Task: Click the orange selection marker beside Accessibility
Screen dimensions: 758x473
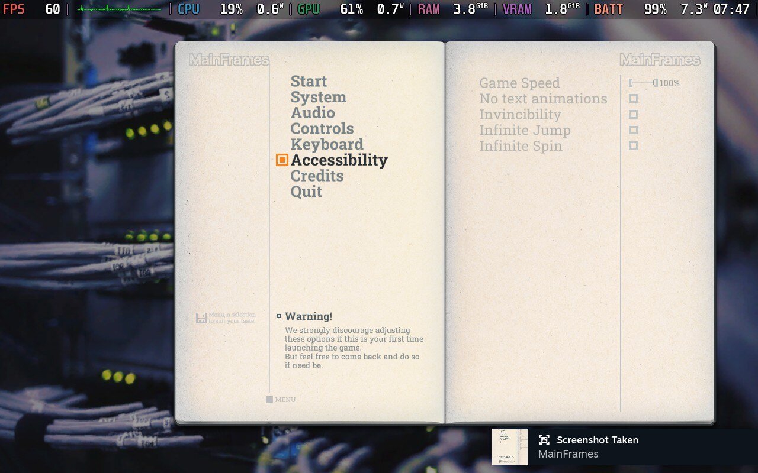Action: [282, 160]
